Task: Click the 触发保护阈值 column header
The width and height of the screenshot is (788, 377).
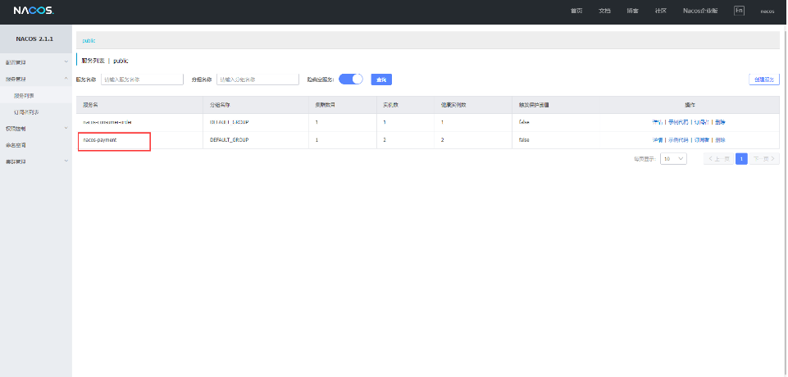Action: point(534,105)
